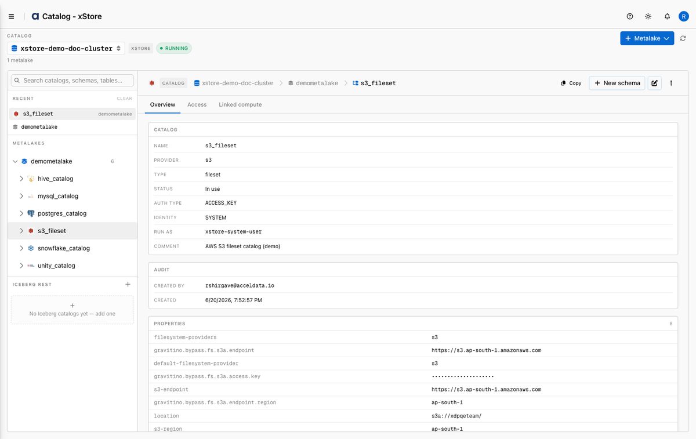Click the ACCESS_KEY auth type value
Image resolution: width=696 pixels, height=439 pixels.
click(x=221, y=203)
